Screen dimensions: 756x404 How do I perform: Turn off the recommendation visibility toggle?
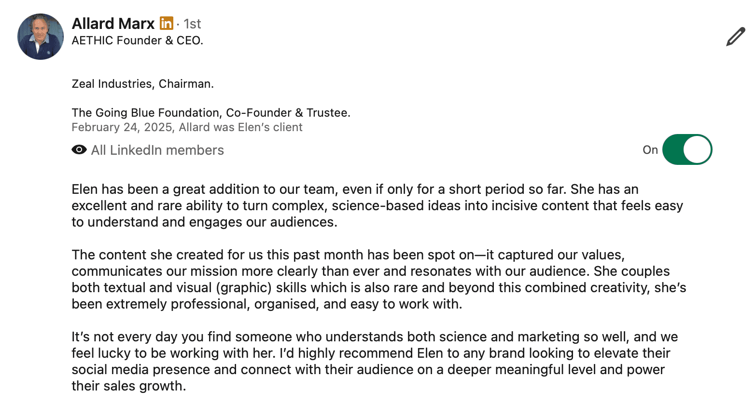click(687, 149)
